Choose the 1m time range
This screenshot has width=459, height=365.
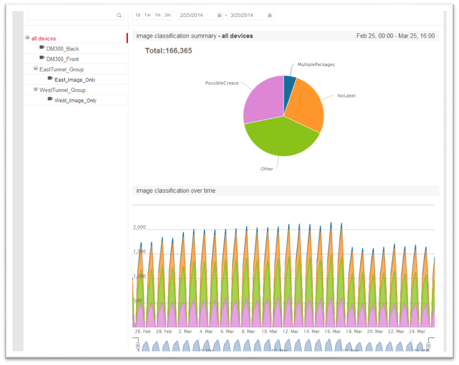pyautogui.click(x=157, y=15)
